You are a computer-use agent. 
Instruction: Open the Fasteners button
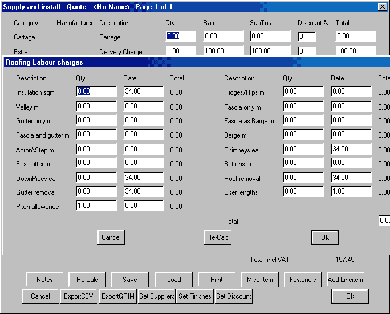303,280
